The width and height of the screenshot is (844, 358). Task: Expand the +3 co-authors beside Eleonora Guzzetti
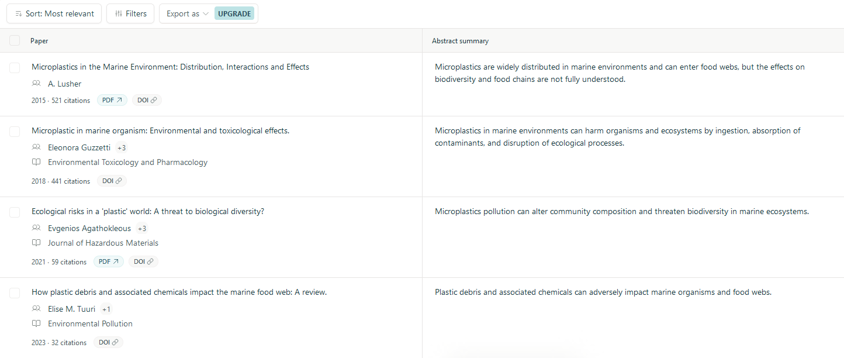point(122,147)
